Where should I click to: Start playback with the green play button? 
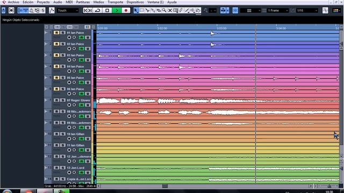[x=117, y=10]
